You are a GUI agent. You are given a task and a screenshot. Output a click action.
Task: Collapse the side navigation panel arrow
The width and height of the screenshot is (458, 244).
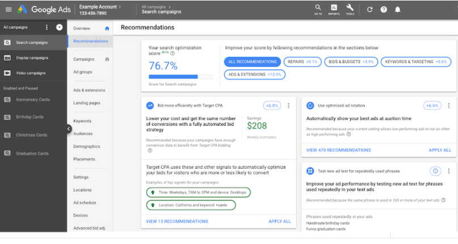click(x=69, y=129)
